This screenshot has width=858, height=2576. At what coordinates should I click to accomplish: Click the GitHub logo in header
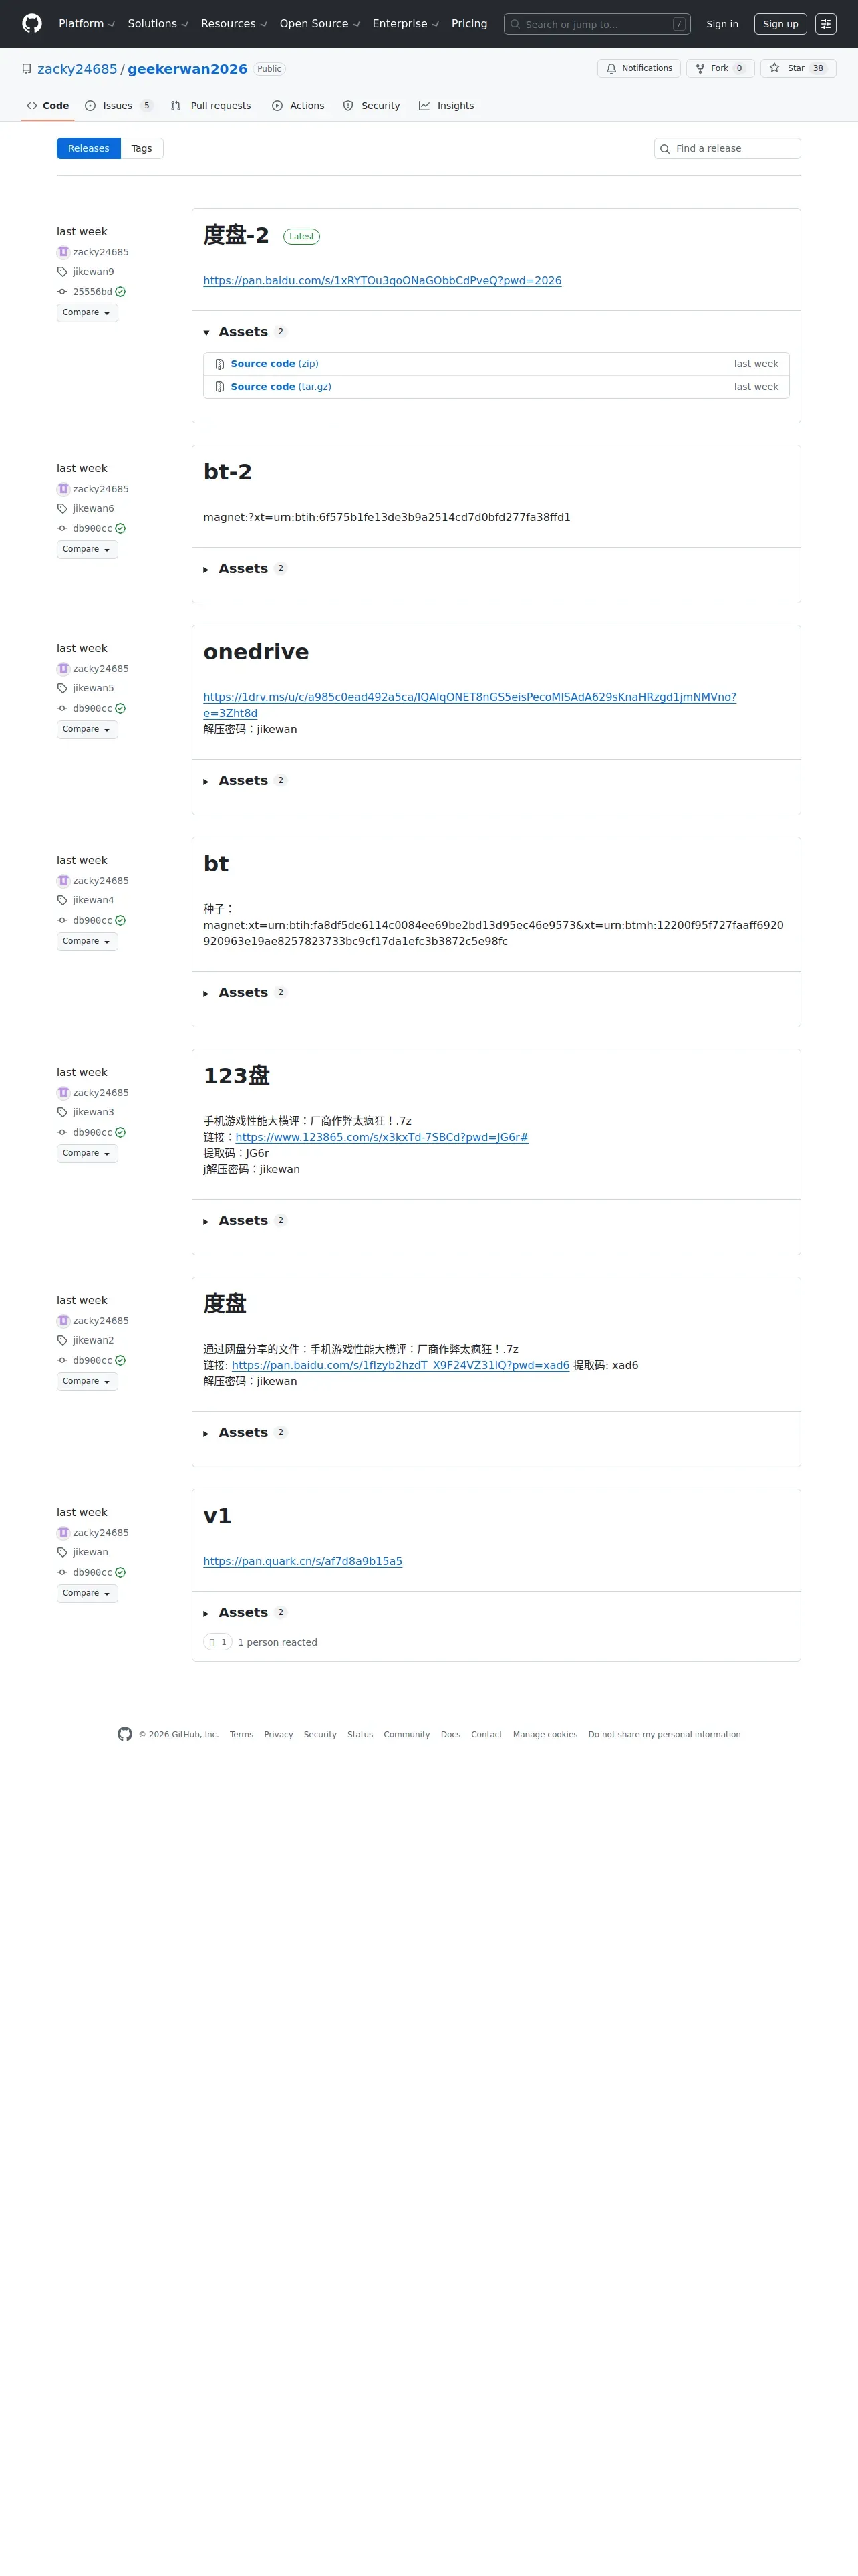tap(32, 24)
